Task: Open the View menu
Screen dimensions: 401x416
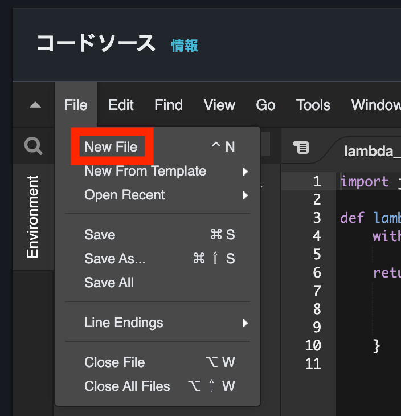Action: click(219, 105)
